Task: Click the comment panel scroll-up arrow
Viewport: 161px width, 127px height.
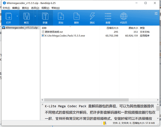Action: (158, 104)
